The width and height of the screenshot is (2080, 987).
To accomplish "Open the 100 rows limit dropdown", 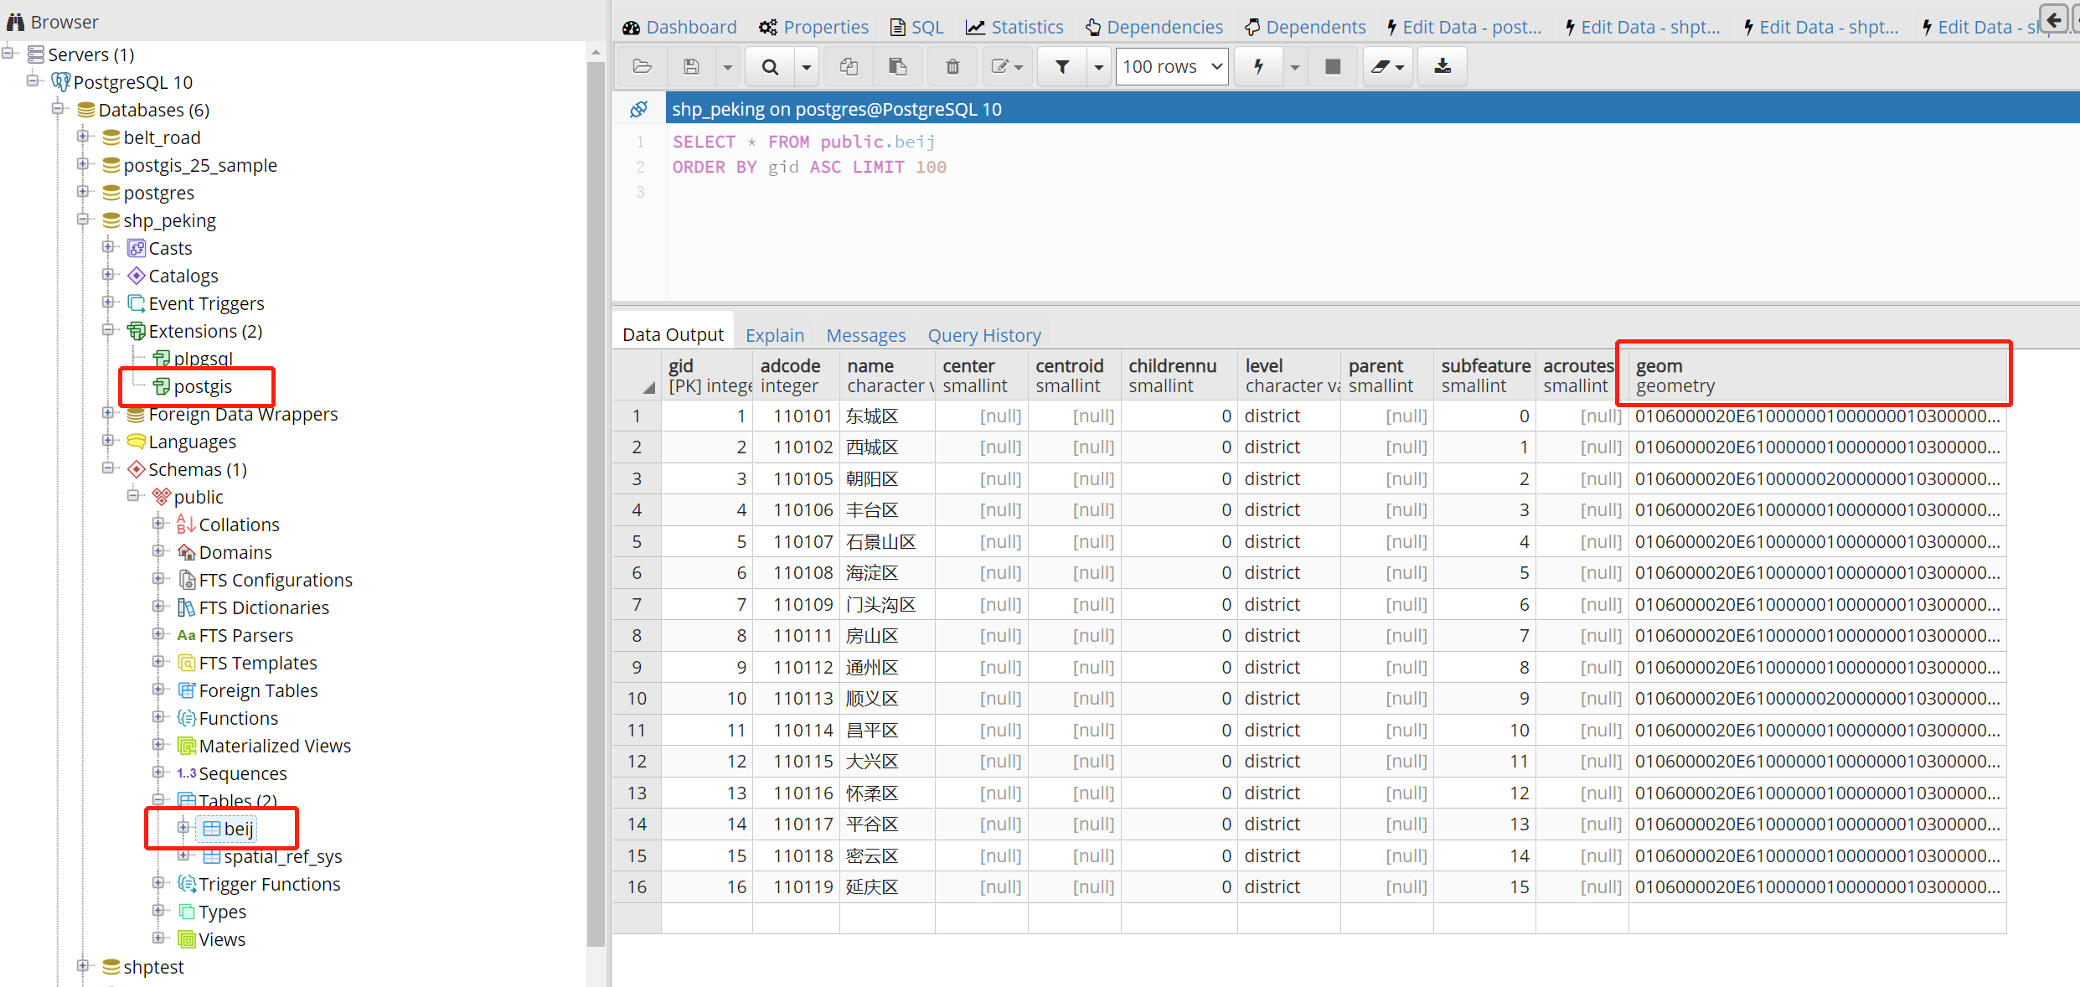I will point(1172,66).
